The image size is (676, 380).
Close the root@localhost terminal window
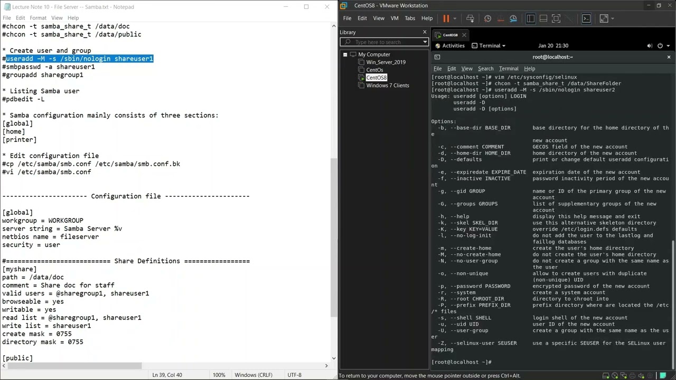[x=669, y=57]
